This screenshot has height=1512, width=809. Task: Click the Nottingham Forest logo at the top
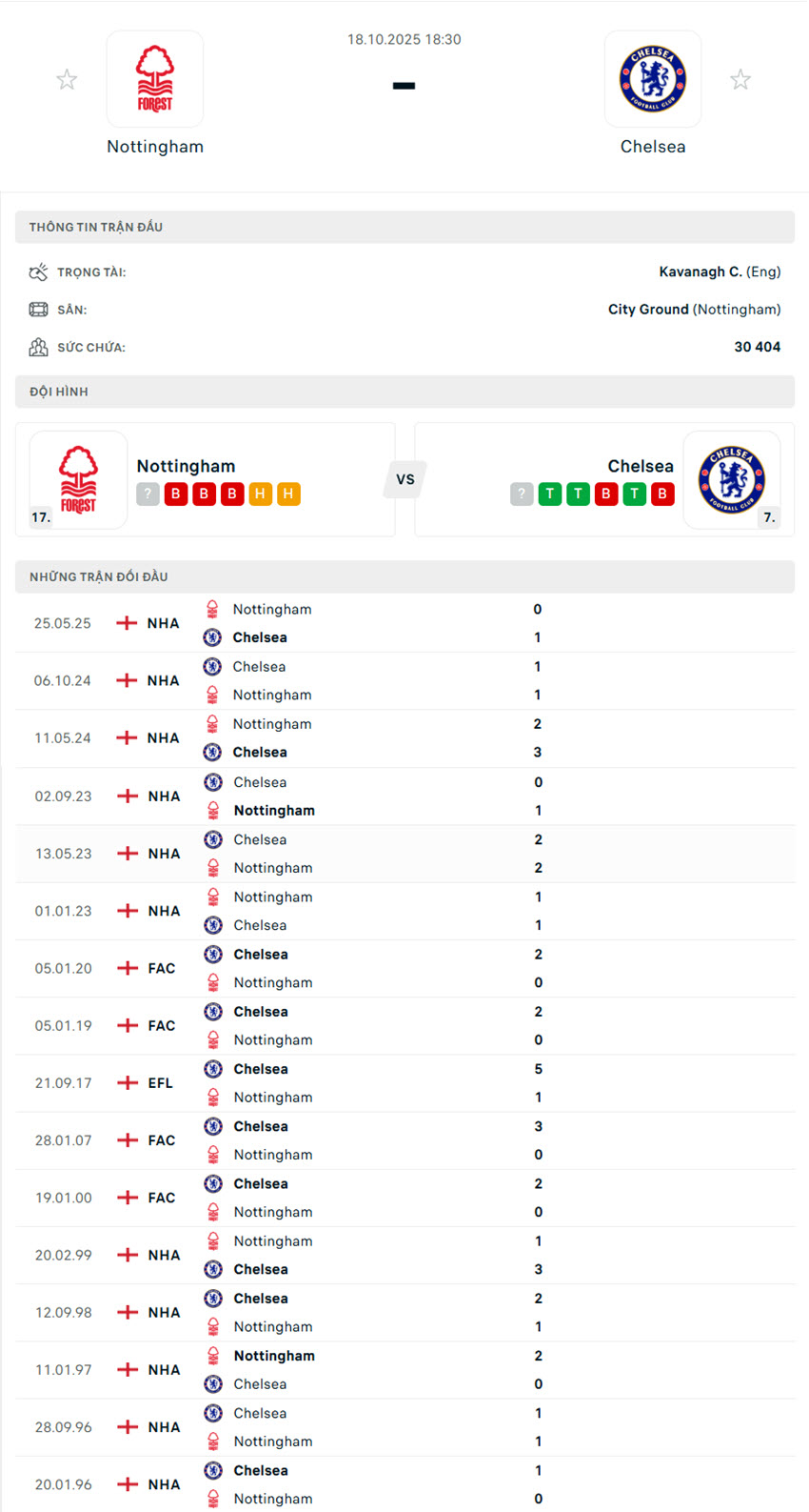click(154, 78)
